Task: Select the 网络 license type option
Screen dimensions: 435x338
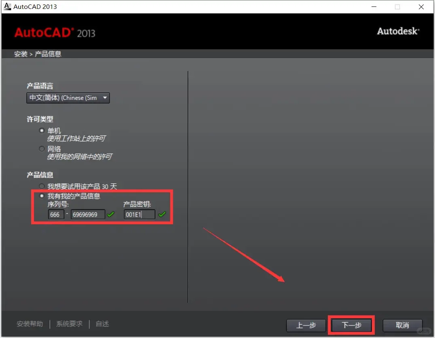Action: point(42,149)
